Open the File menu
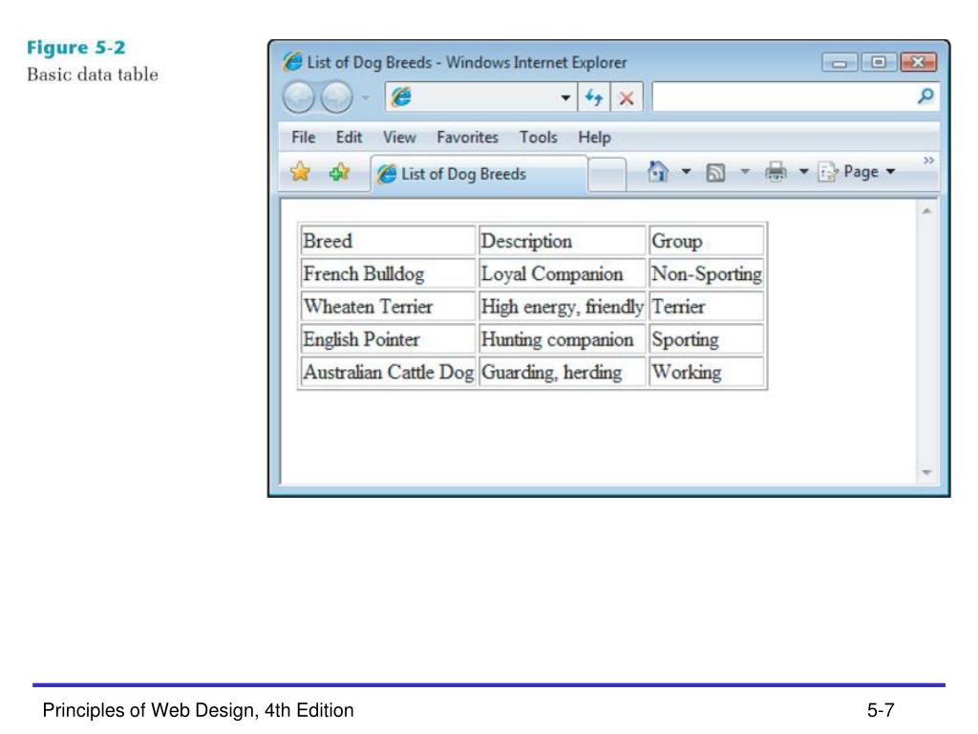This screenshot has height=734, width=978. coord(303,138)
